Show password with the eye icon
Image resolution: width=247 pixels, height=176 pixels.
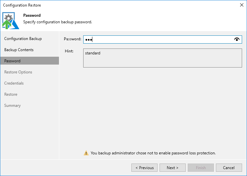(237, 39)
